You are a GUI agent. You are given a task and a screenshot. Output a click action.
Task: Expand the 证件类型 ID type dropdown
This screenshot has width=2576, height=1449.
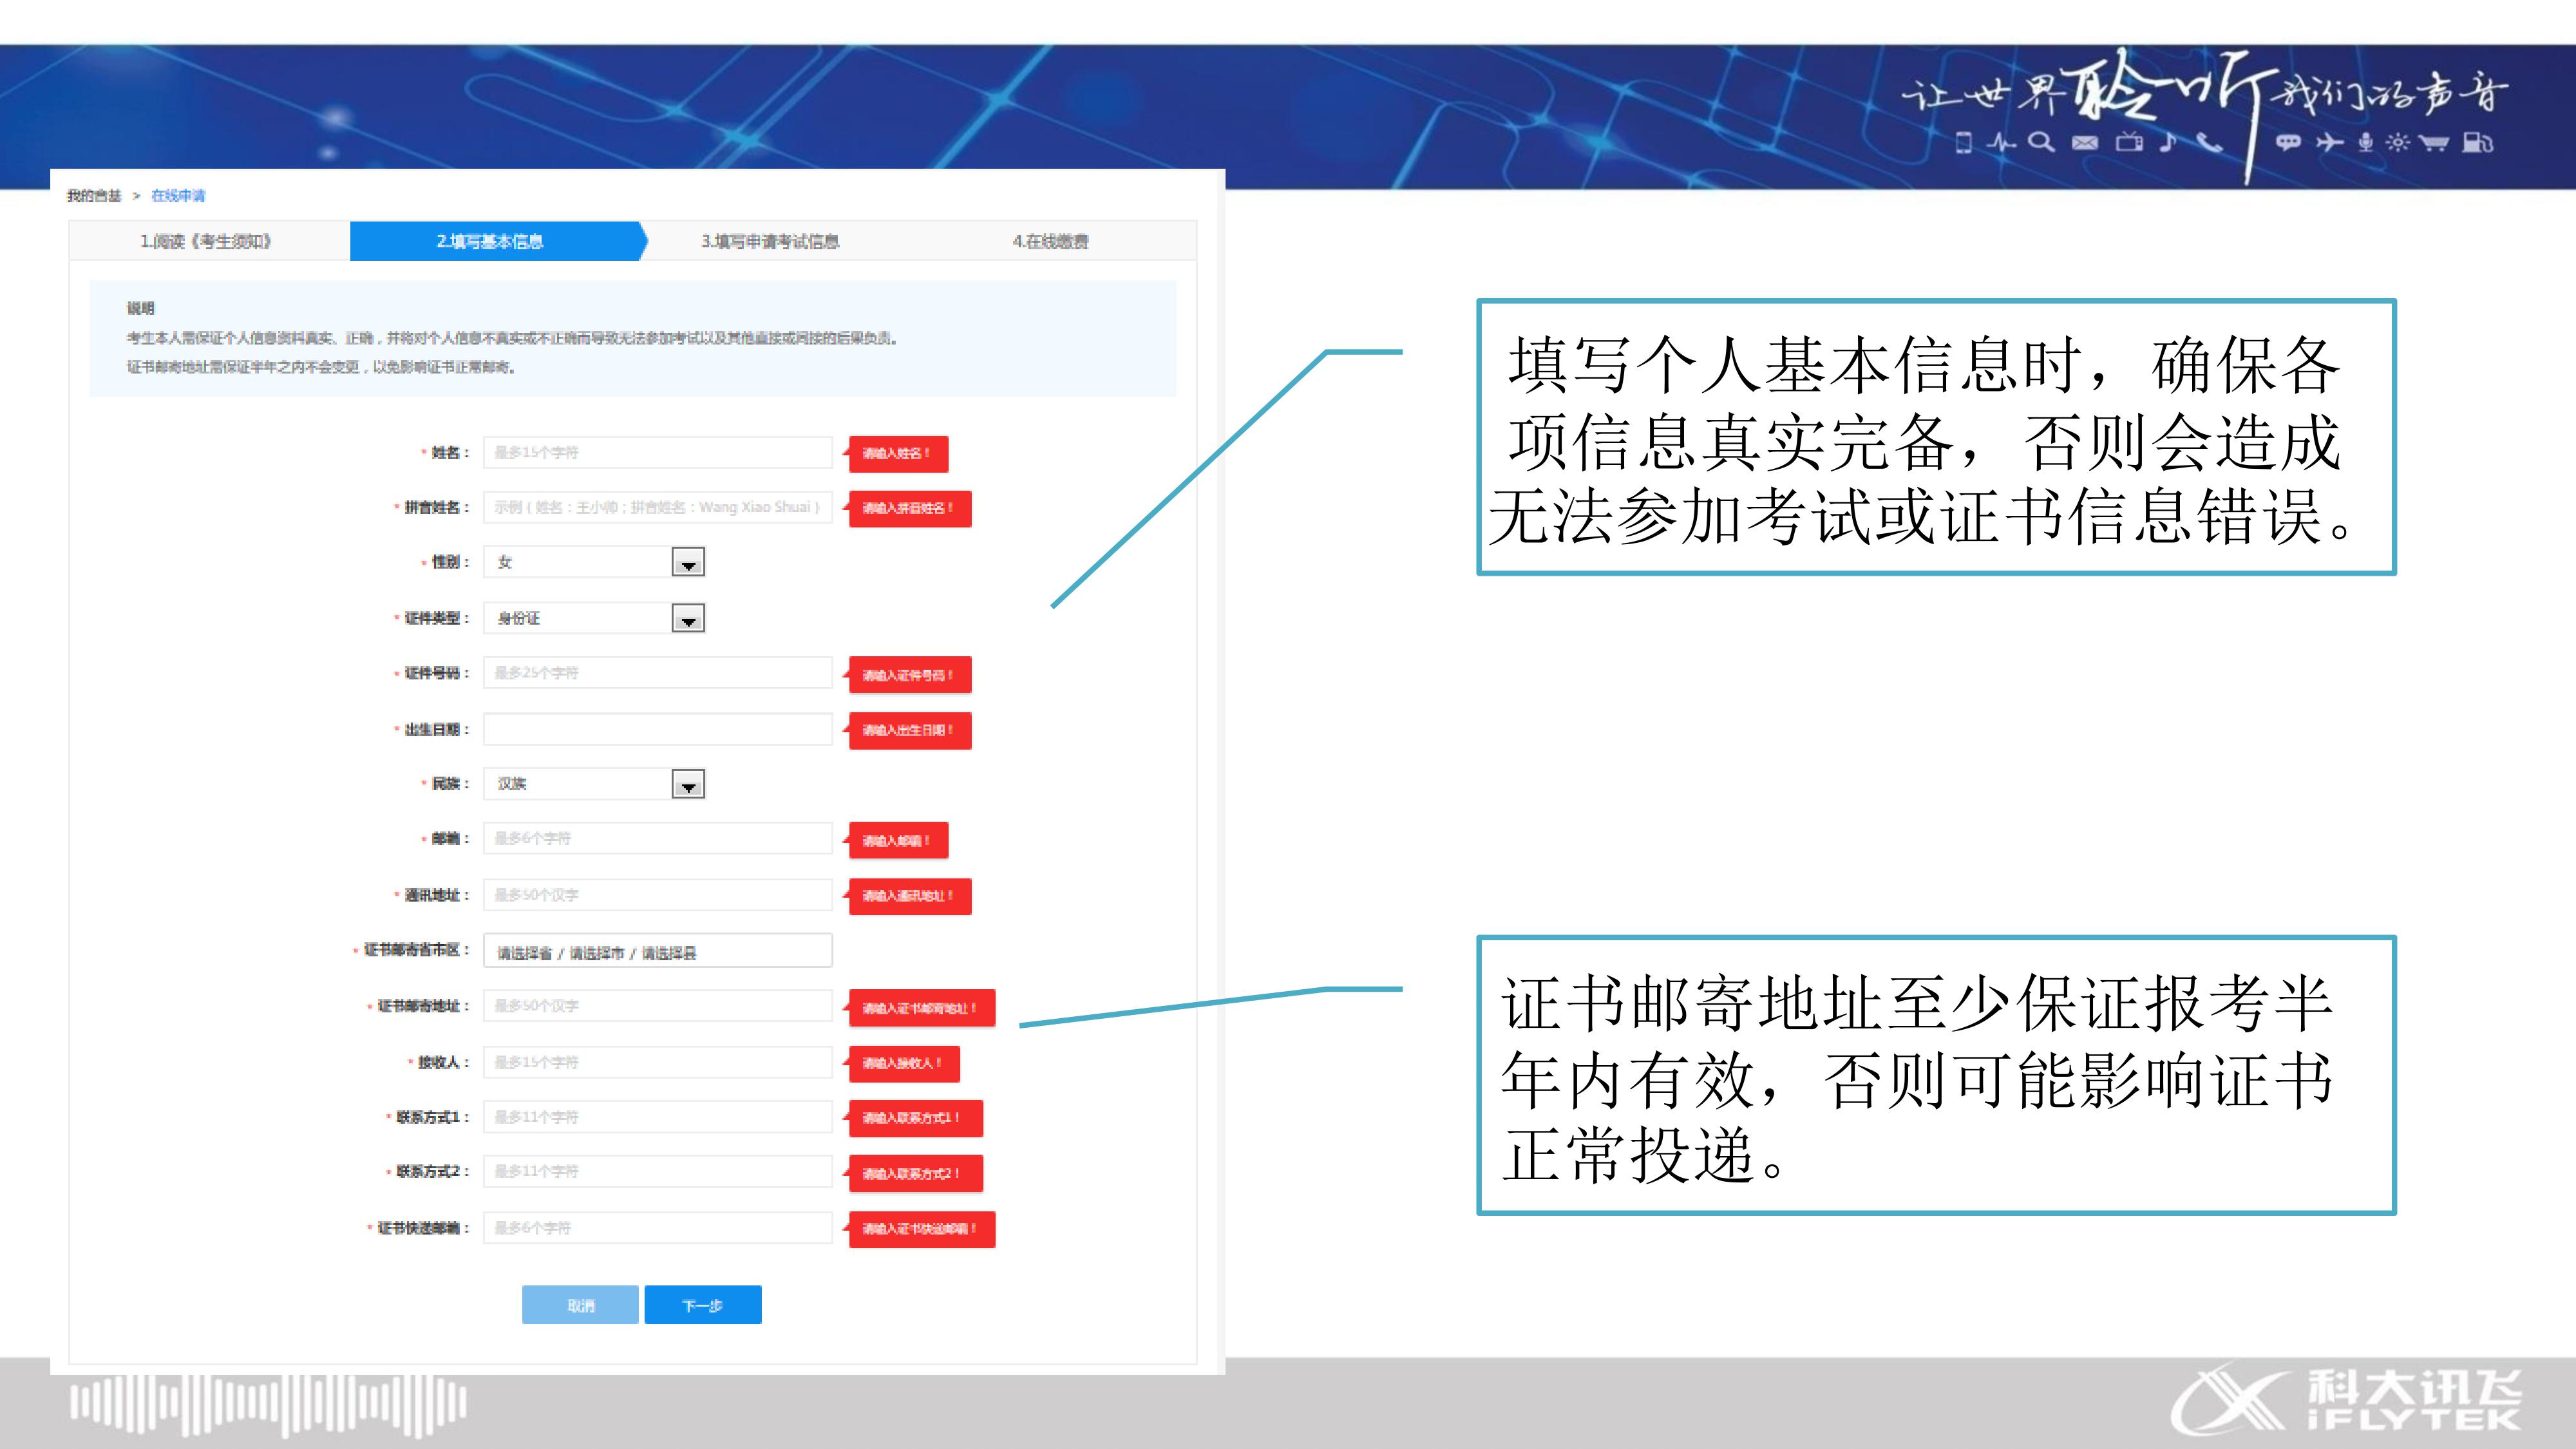[x=688, y=619]
